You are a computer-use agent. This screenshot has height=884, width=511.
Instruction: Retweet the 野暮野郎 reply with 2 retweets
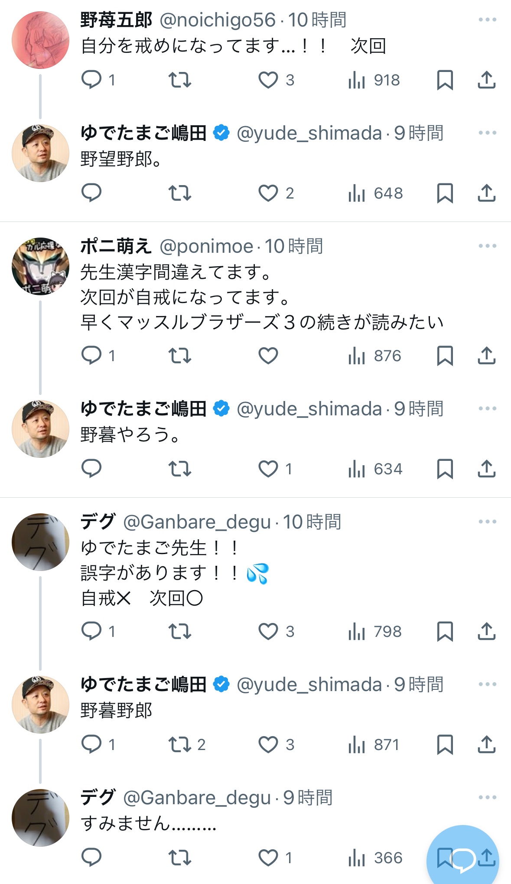point(179,745)
